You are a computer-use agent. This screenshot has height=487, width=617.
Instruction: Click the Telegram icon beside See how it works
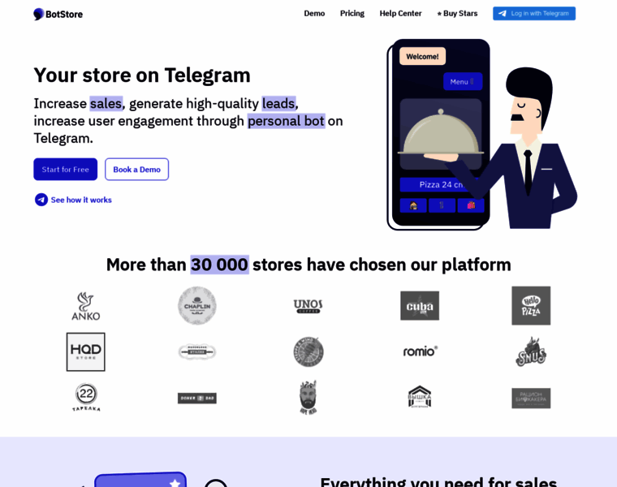41,200
